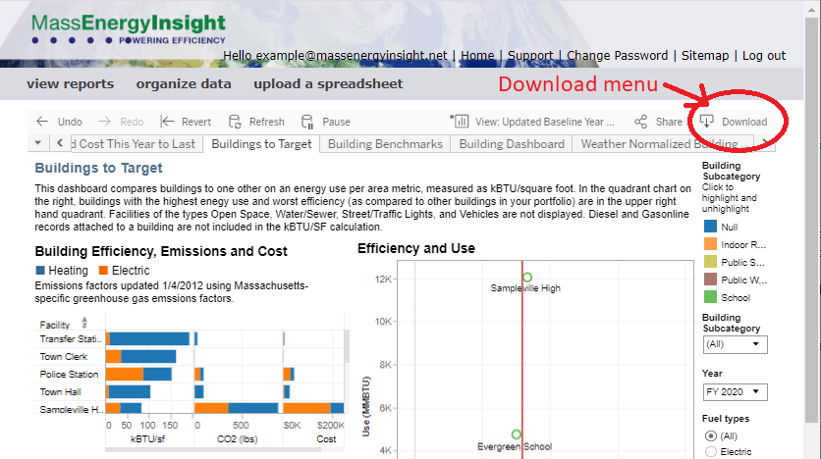
Task: Open the custom View chart icon
Action: pyautogui.click(x=461, y=122)
